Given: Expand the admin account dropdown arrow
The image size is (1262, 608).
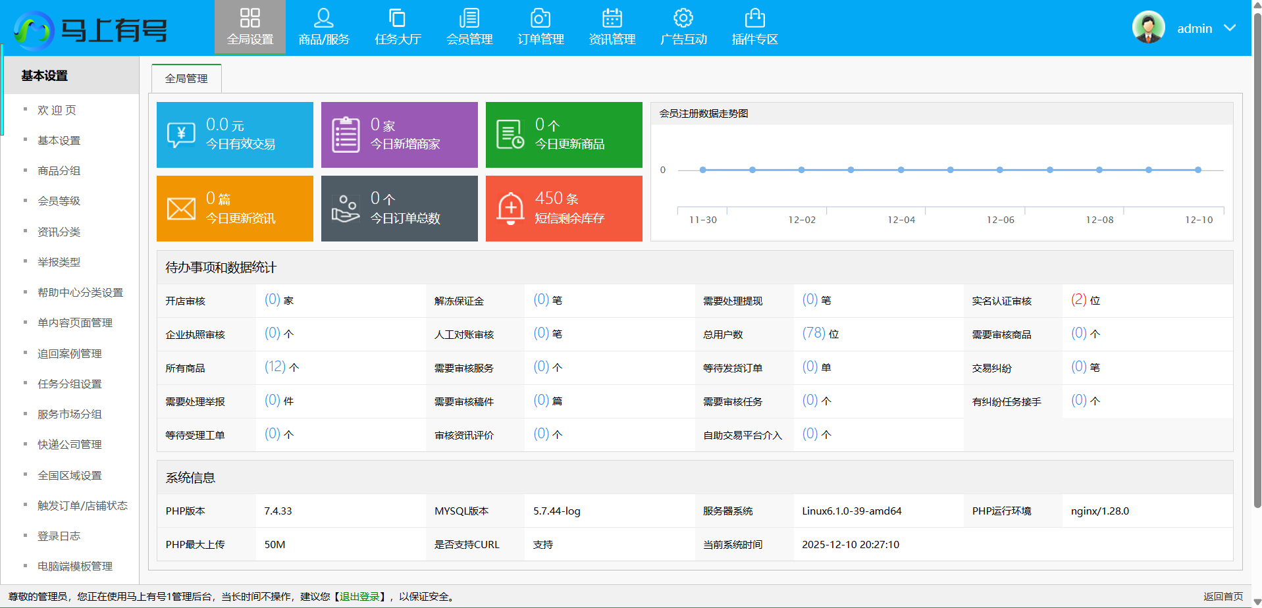Looking at the screenshot, I should click(x=1229, y=28).
